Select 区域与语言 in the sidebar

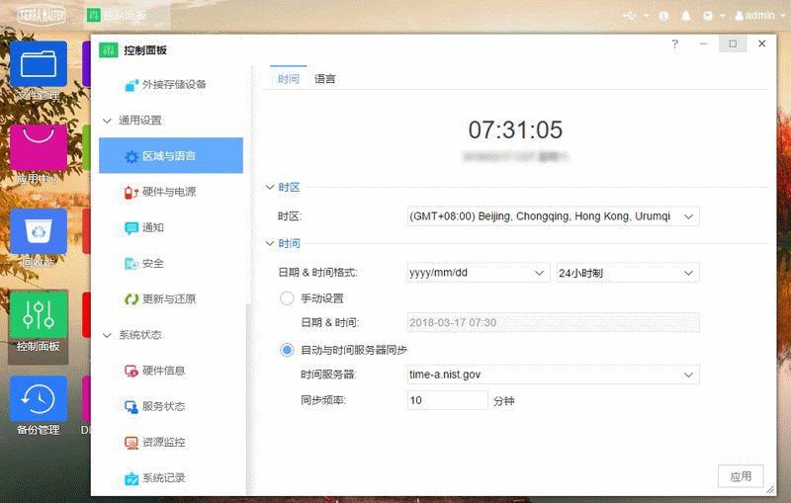(171, 156)
